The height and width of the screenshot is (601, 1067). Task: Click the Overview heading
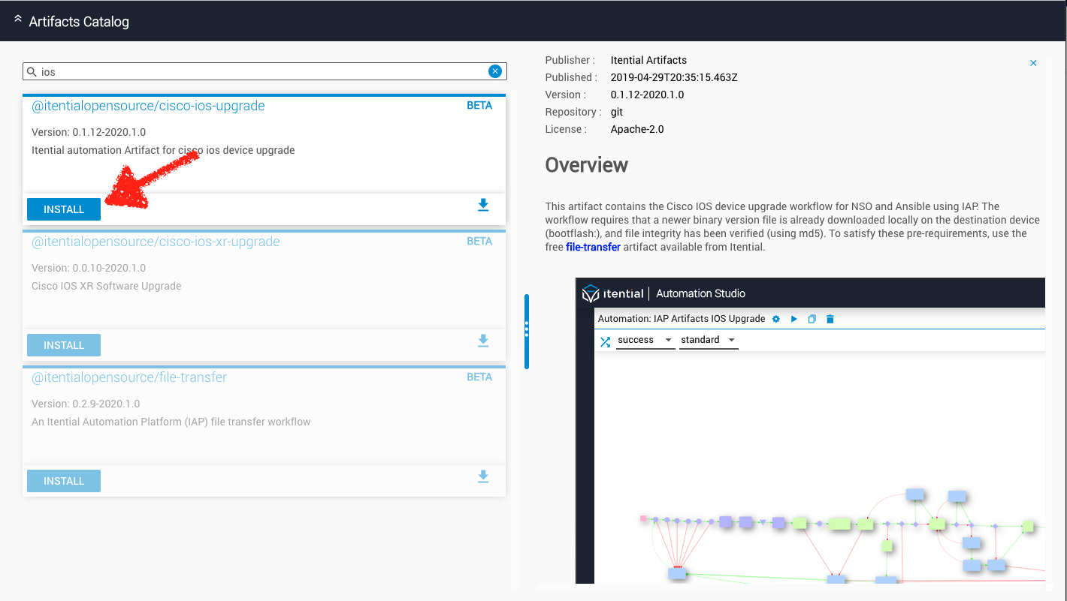point(587,165)
